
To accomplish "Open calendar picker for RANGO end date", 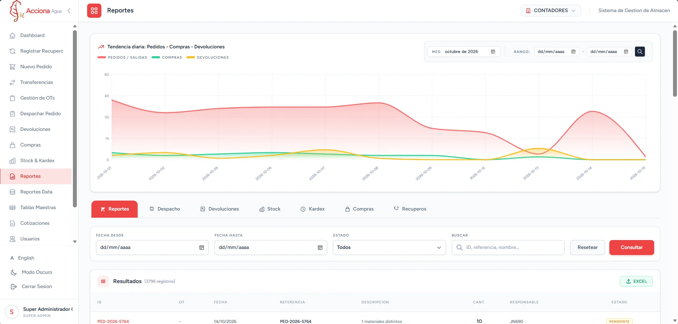I will (x=626, y=52).
